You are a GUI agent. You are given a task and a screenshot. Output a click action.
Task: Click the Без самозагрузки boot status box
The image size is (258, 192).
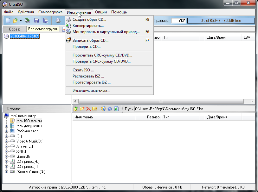click(x=43, y=29)
